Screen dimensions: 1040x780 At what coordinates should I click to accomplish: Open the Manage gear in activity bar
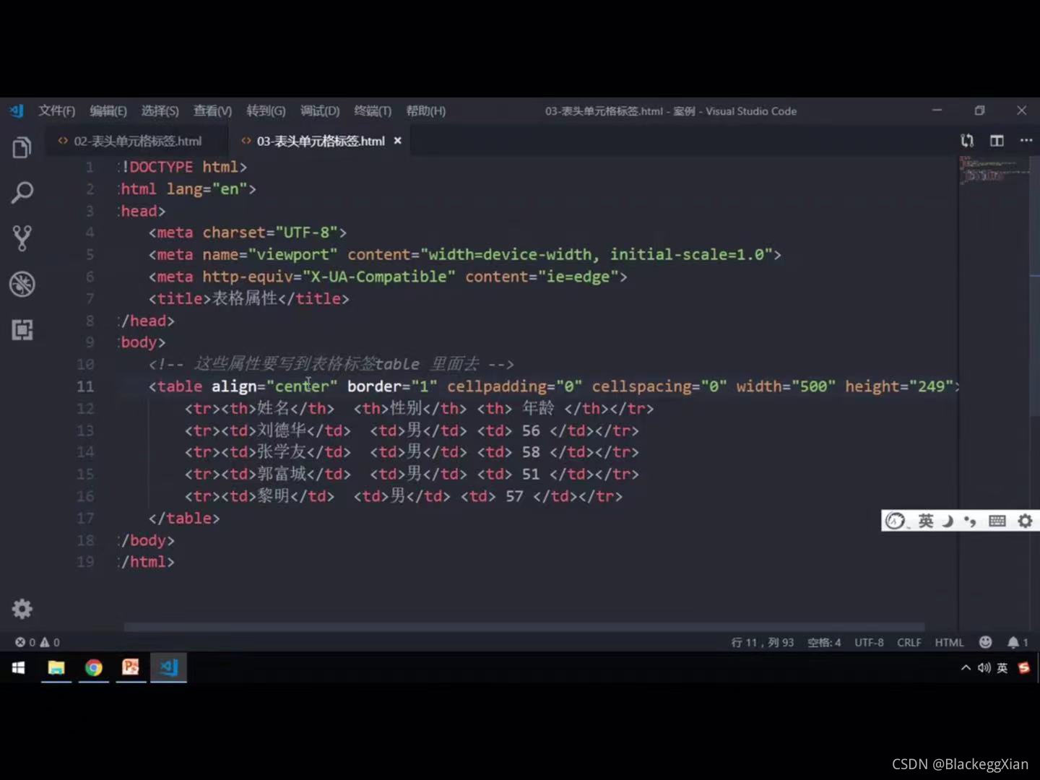22,609
